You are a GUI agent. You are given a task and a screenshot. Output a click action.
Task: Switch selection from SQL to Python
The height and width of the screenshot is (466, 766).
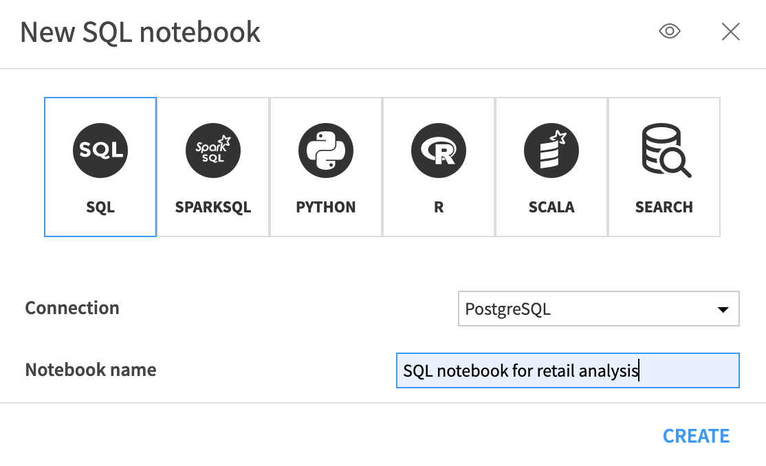click(x=325, y=166)
